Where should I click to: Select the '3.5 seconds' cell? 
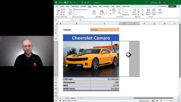pos(105,79)
